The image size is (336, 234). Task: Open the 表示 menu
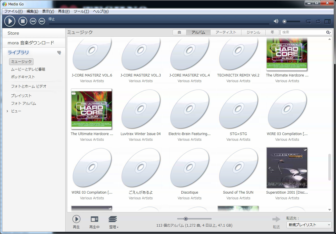[x=48, y=11]
